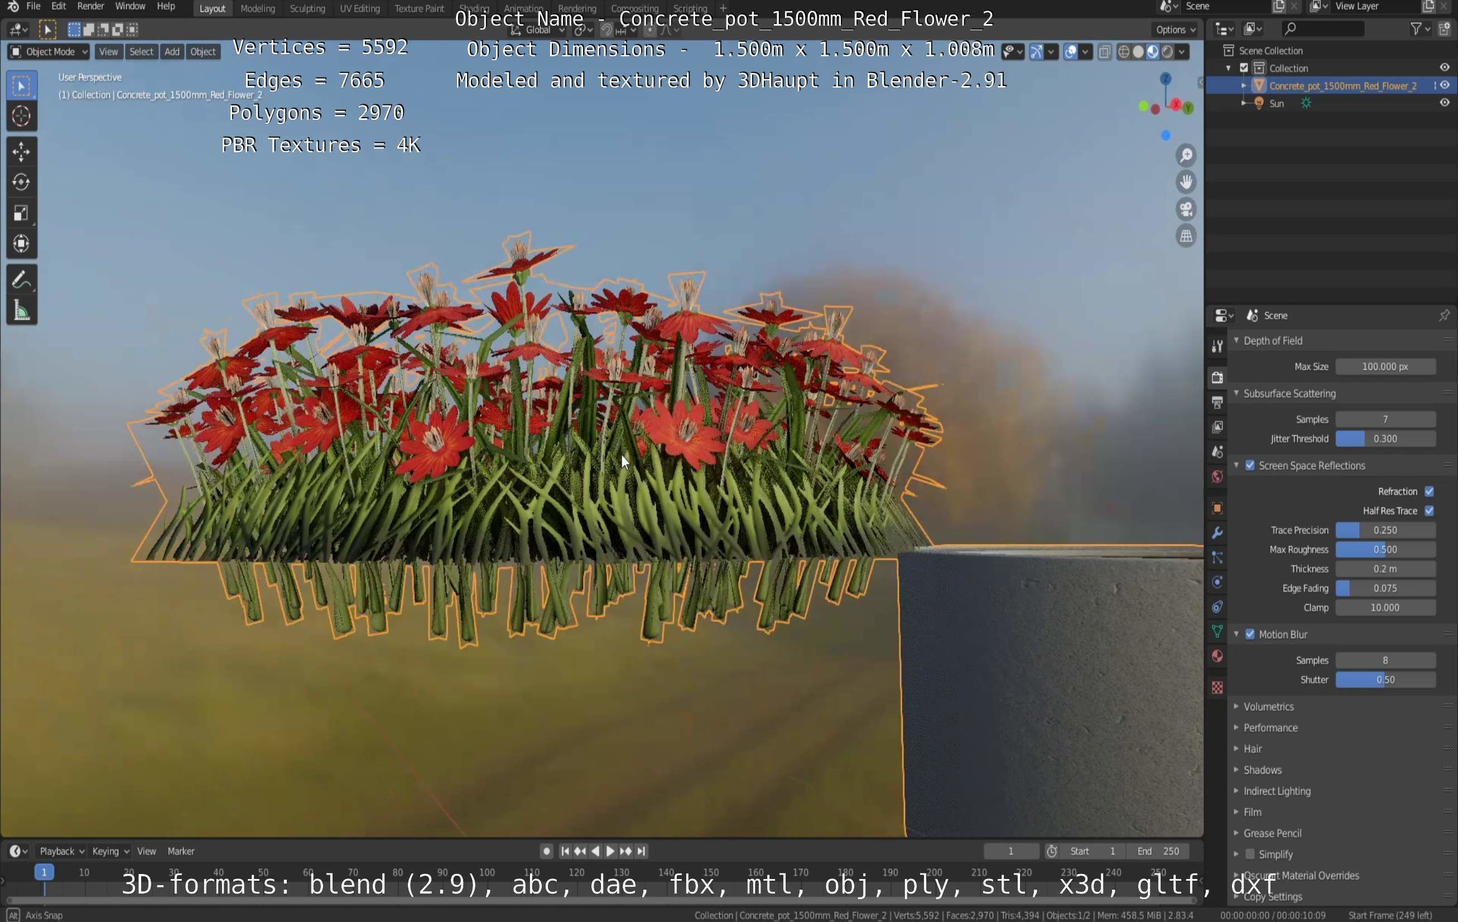Disable Screen Space Reflections checkbox
The width and height of the screenshot is (1458, 922).
click(x=1250, y=466)
